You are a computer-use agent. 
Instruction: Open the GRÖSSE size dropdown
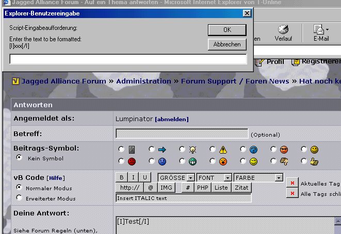click(176, 178)
